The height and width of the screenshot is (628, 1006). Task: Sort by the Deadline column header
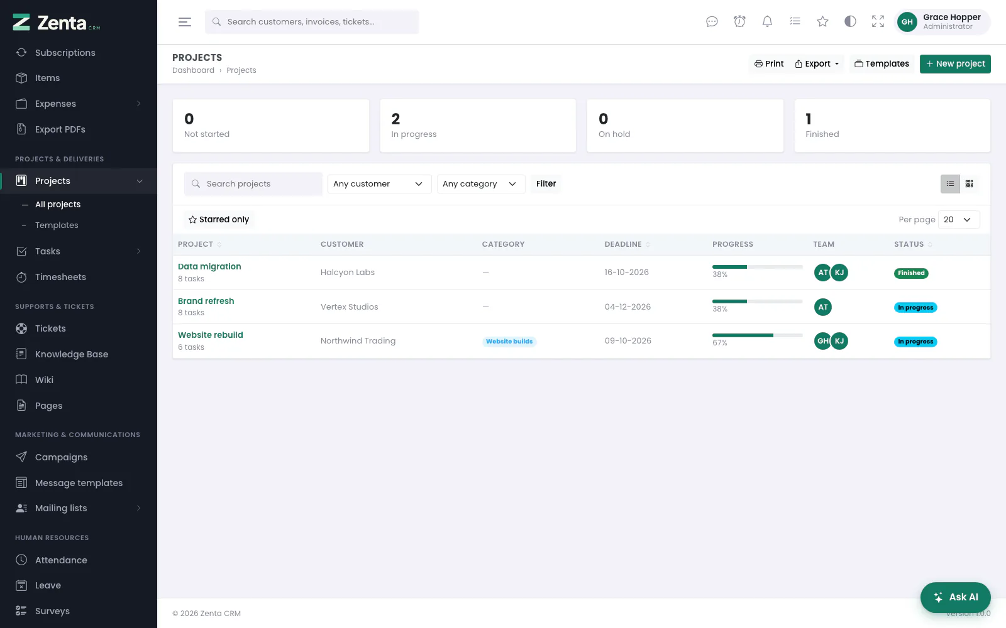(627, 244)
